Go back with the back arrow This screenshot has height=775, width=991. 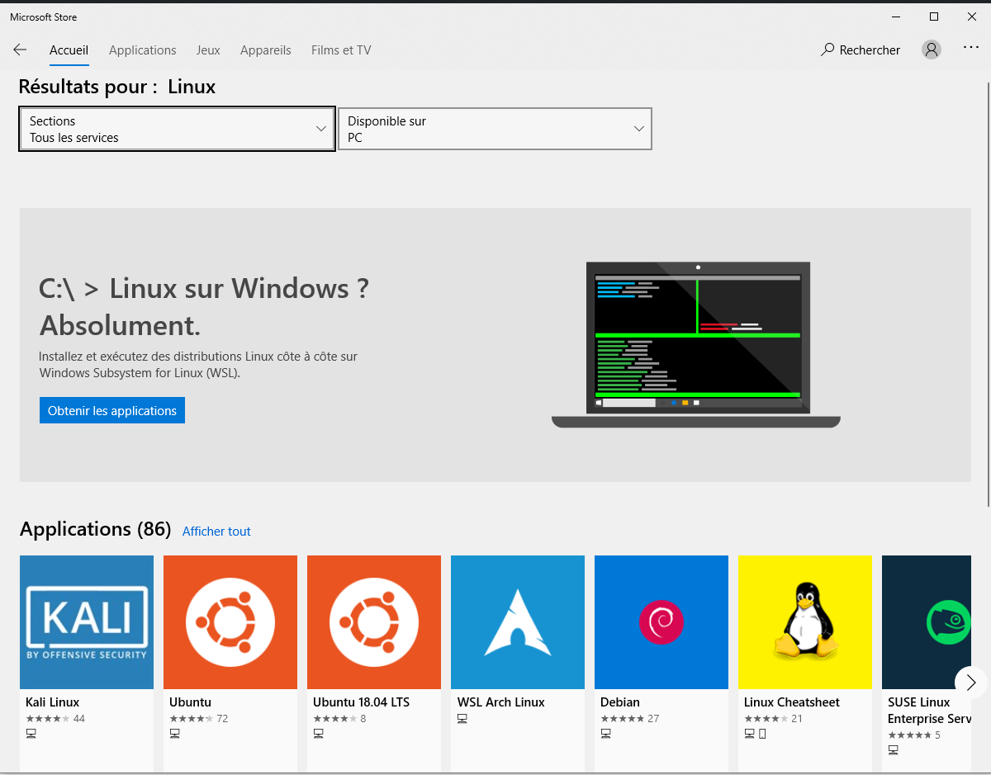point(20,50)
